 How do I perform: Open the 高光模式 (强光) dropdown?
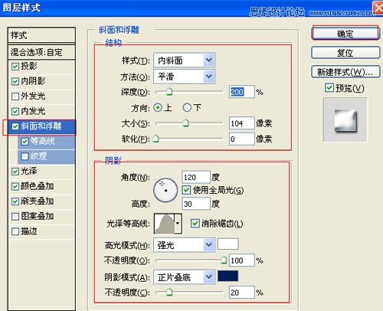click(x=184, y=245)
